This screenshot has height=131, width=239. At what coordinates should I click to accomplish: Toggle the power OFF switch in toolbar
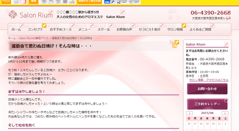pos(134,2)
